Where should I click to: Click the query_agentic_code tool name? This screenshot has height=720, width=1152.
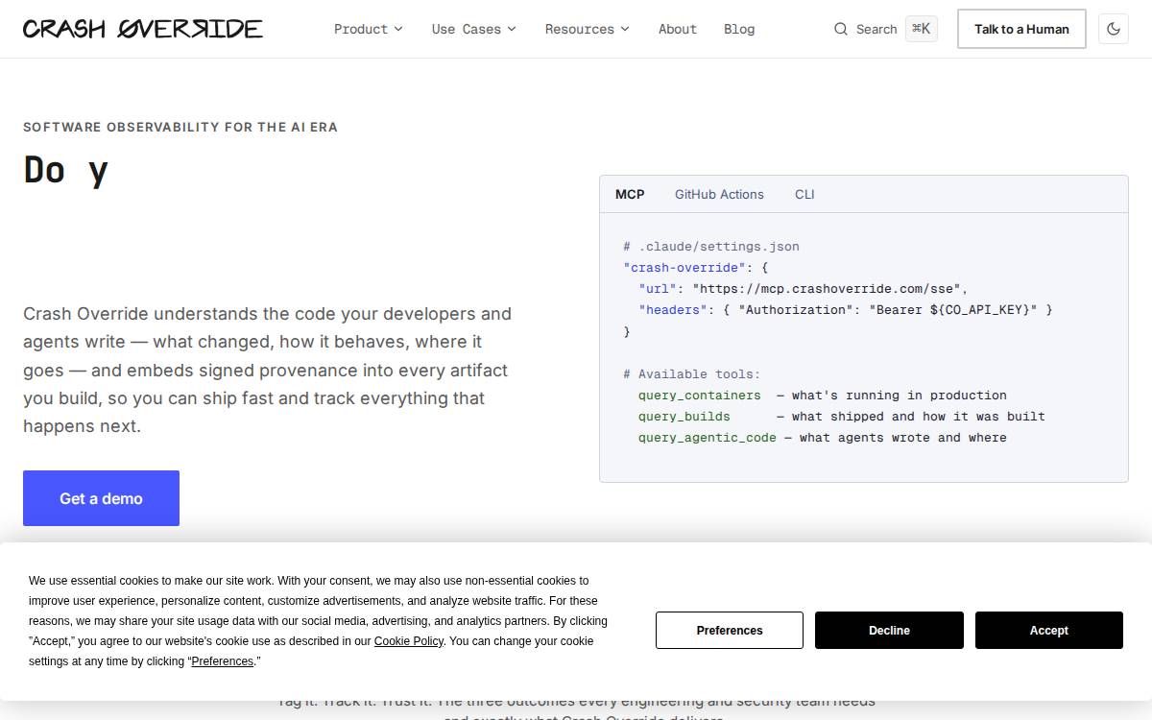click(708, 438)
